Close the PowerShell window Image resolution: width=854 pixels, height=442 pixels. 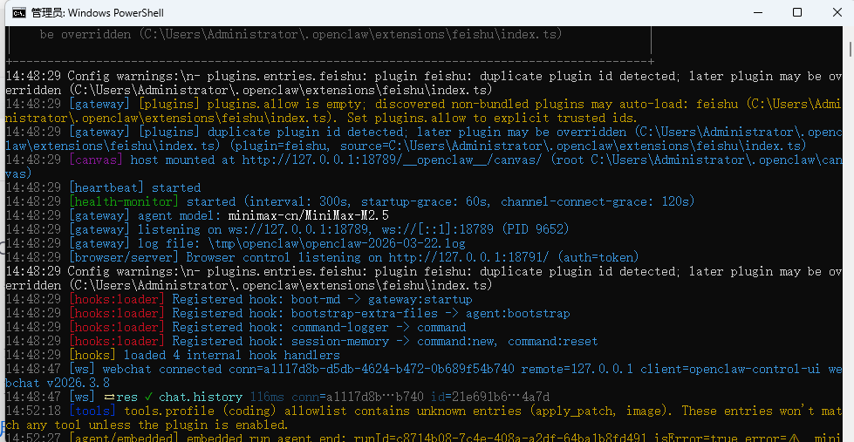click(837, 12)
